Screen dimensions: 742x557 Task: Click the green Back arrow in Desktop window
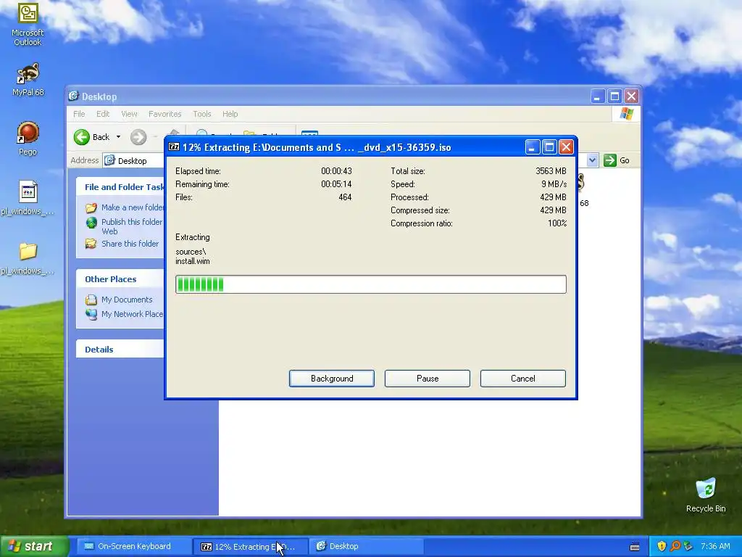pyautogui.click(x=81, y=137)
